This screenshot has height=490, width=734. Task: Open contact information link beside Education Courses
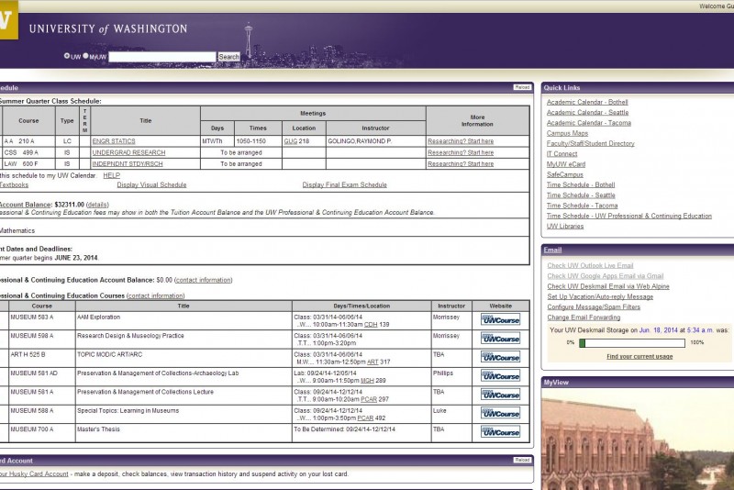156,295
